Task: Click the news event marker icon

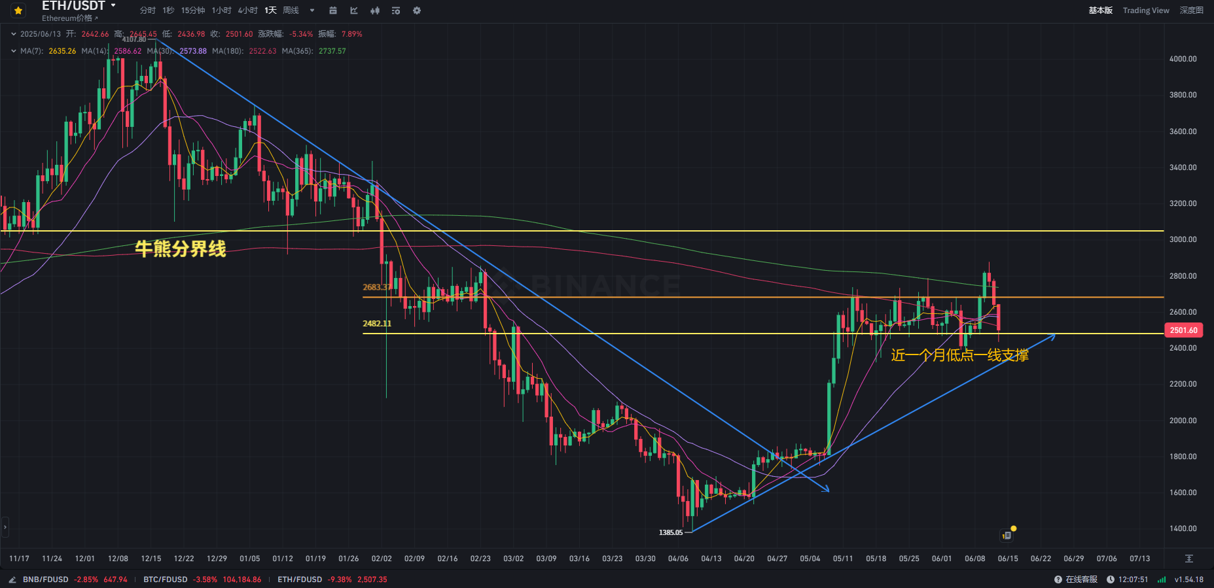Action: click(x=1007, y=535)
